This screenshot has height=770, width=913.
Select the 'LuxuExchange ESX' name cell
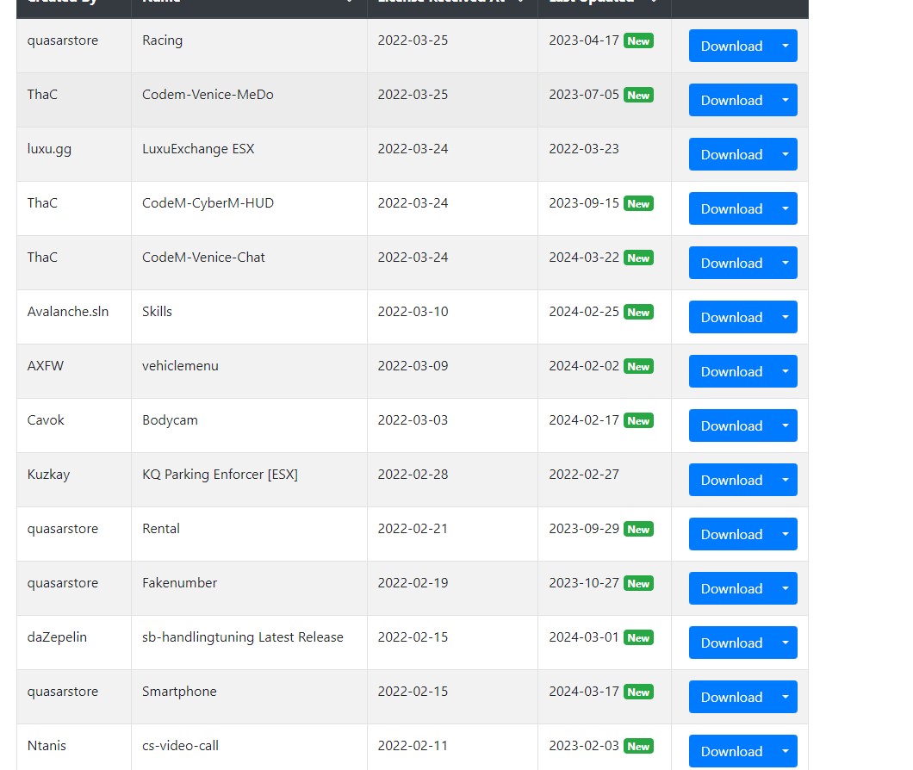pyautogui.click(x=249, y=154)
